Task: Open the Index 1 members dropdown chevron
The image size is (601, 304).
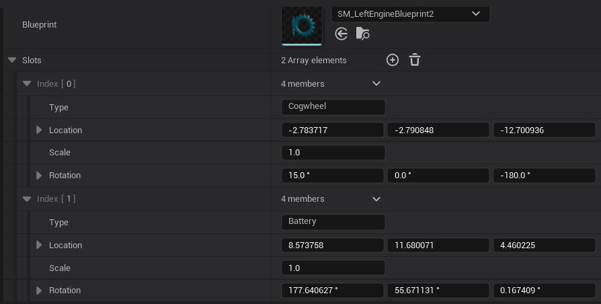Action: tap(376, 199)
